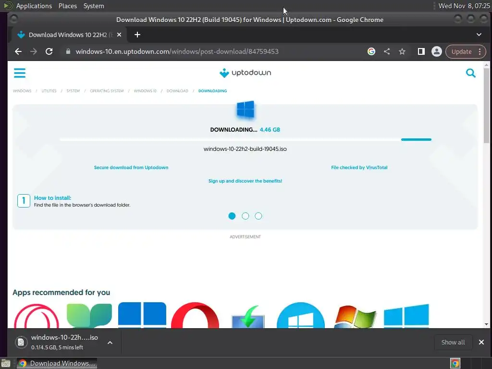
Task: Click the page vertical scrollbar
Action: (x=486, y=105)
